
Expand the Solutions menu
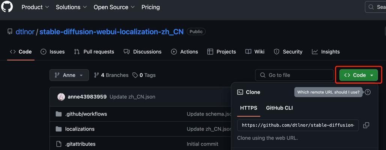[71, 7]
